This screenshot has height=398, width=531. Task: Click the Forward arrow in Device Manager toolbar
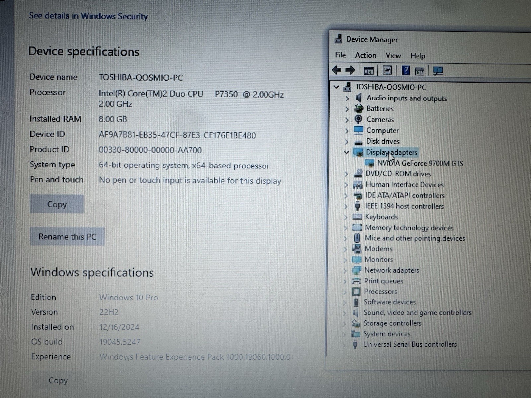click(350, 70)
